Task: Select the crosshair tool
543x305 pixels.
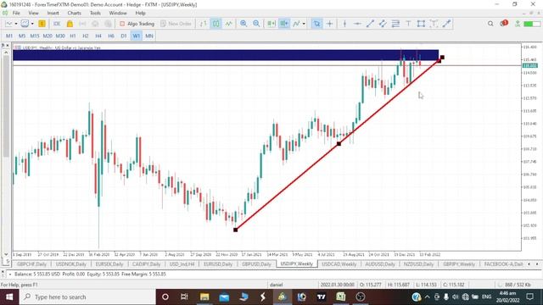Action: point(330,24)
